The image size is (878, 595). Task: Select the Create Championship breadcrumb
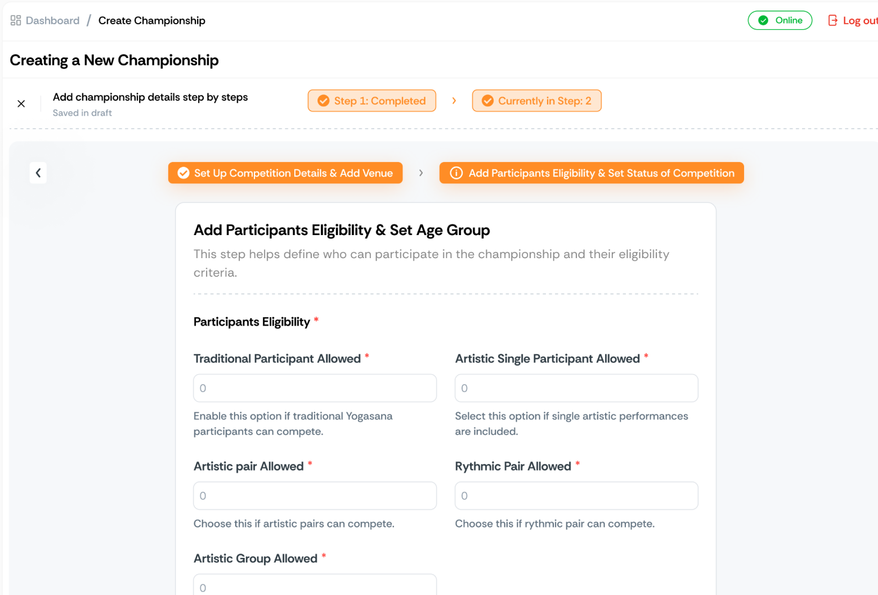point(151,21)
